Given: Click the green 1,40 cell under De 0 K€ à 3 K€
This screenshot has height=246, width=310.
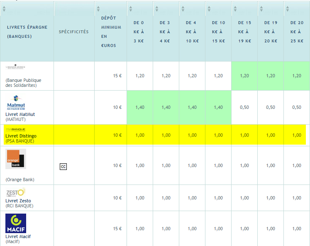Looking at the screenshot, I should click(x=140, y=107).
